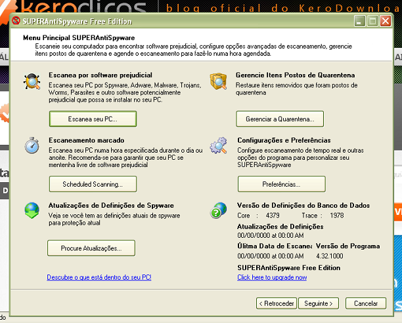Select heading Gerencie Itens Postos de Quarentena
The image size is (402, 323).
(x=296, y=75)
